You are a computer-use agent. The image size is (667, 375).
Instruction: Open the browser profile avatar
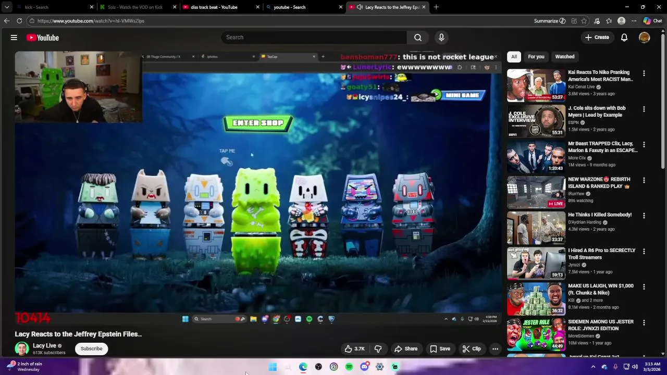621,21
